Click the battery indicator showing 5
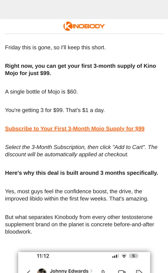The height and width of the screenshot is (273, 168). pos(134,256)
